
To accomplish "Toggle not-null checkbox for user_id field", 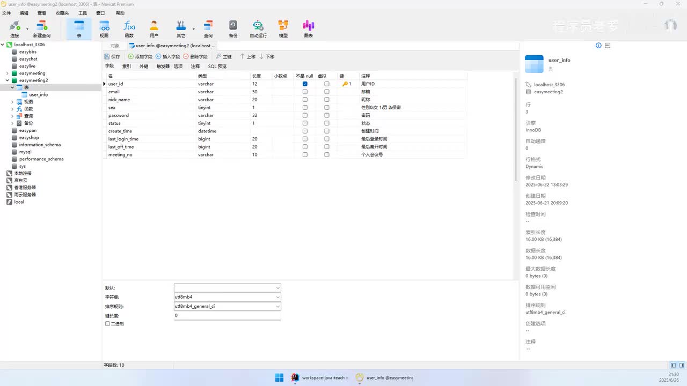I will tap(305, 84).
